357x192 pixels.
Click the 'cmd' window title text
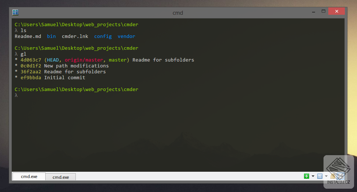(x=178, y=13)
